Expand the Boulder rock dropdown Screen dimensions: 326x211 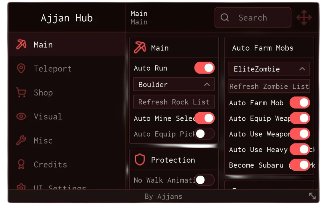pos(174,85)
